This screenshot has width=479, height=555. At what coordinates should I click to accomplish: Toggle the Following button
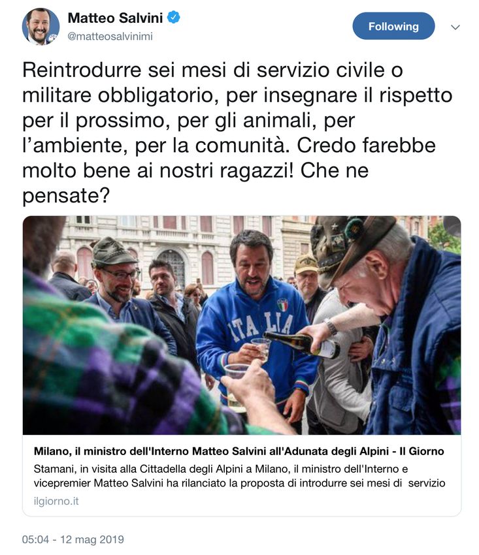393,26
